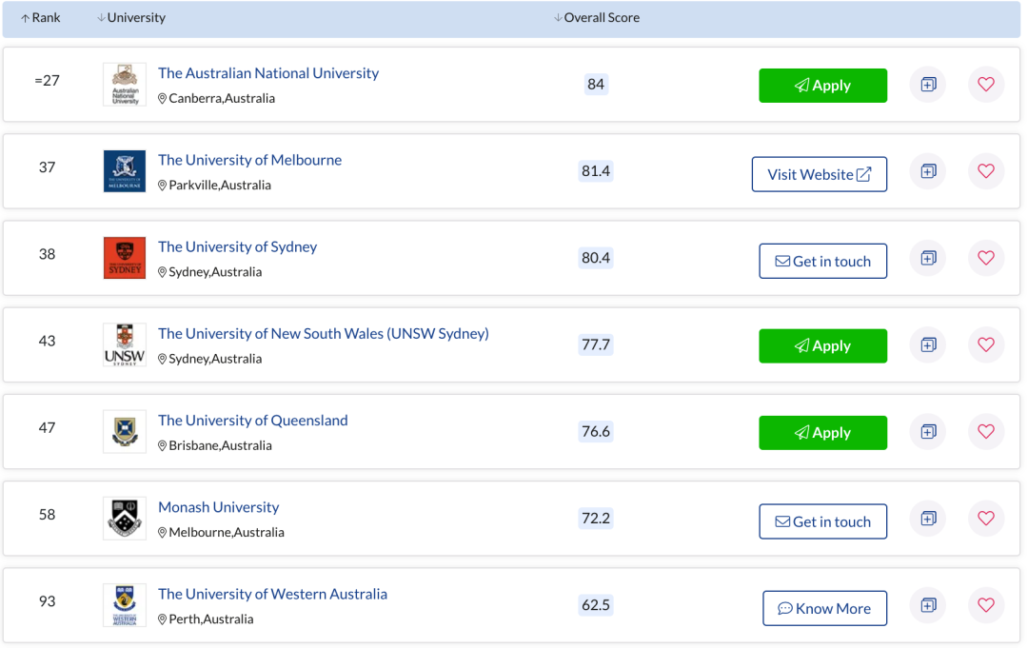Add Australian National University to compare list
The width and height of the screenshot is (1028, 648).
click(928, 85)
